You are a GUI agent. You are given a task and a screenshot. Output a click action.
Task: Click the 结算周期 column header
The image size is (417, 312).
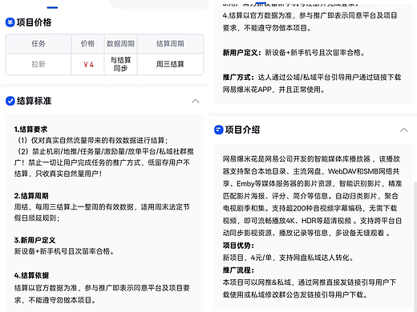[x=170, y=44]
